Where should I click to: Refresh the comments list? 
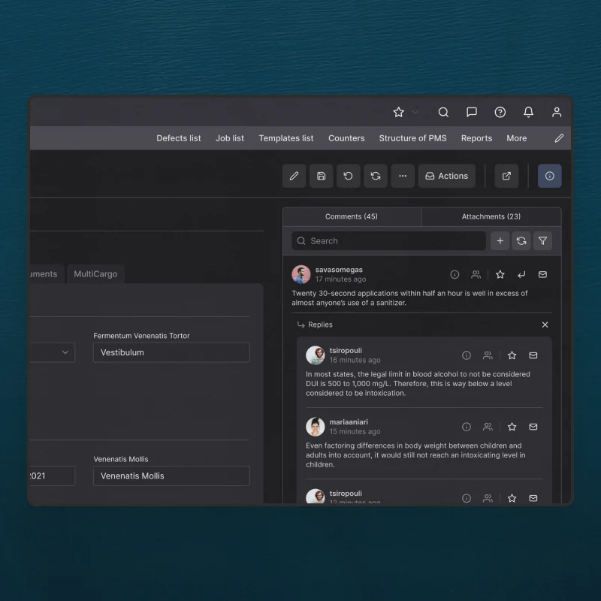pyautogui.click(x=521, y=240)
